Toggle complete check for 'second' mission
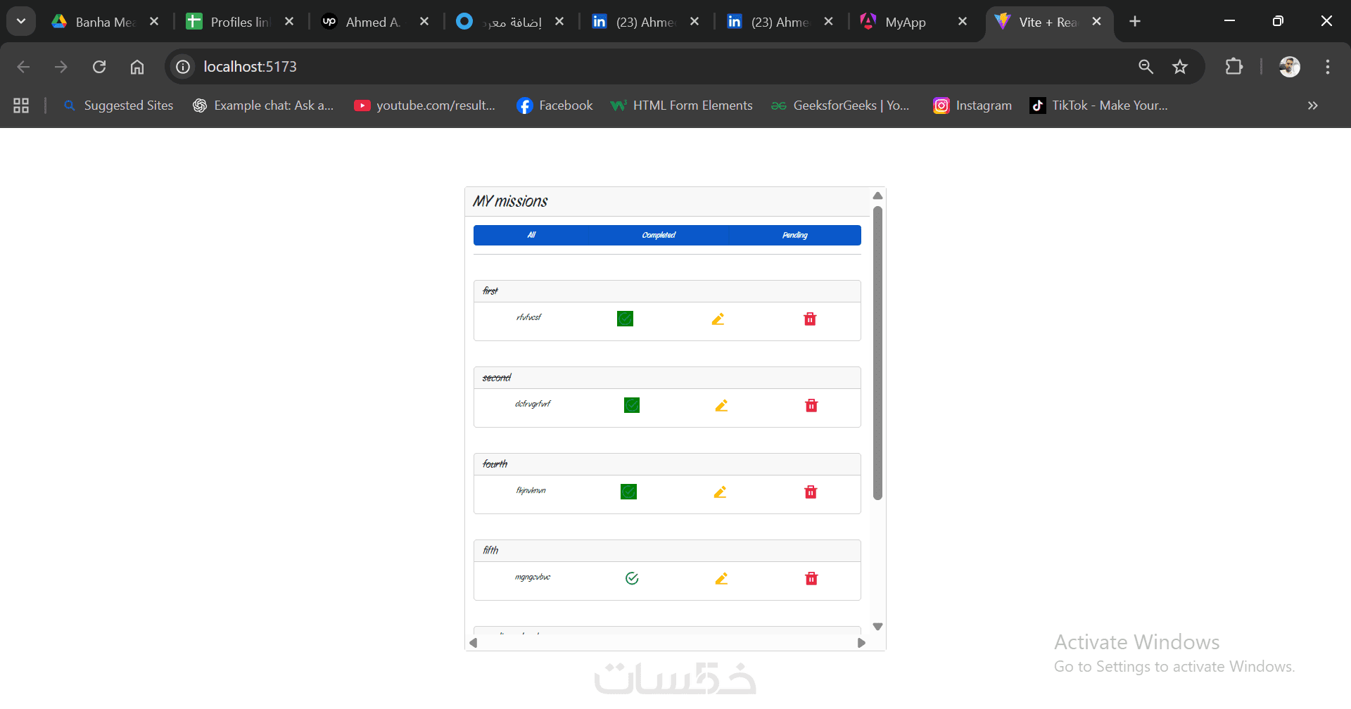 click(x=632, y=405)
